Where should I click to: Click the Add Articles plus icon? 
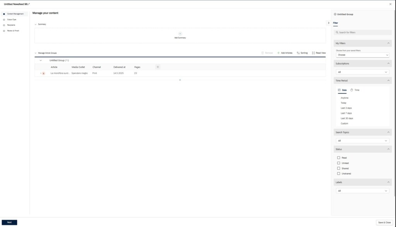click(279, 53)
